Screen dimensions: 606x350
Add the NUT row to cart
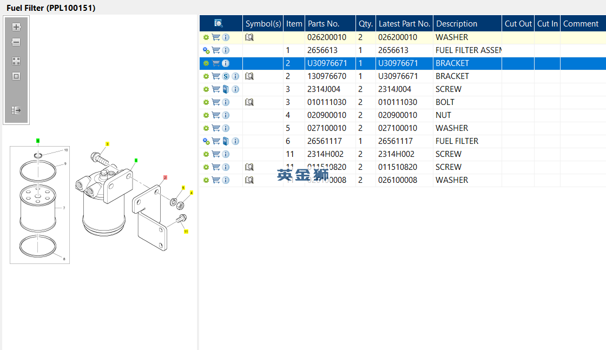(x=216, y=115)
